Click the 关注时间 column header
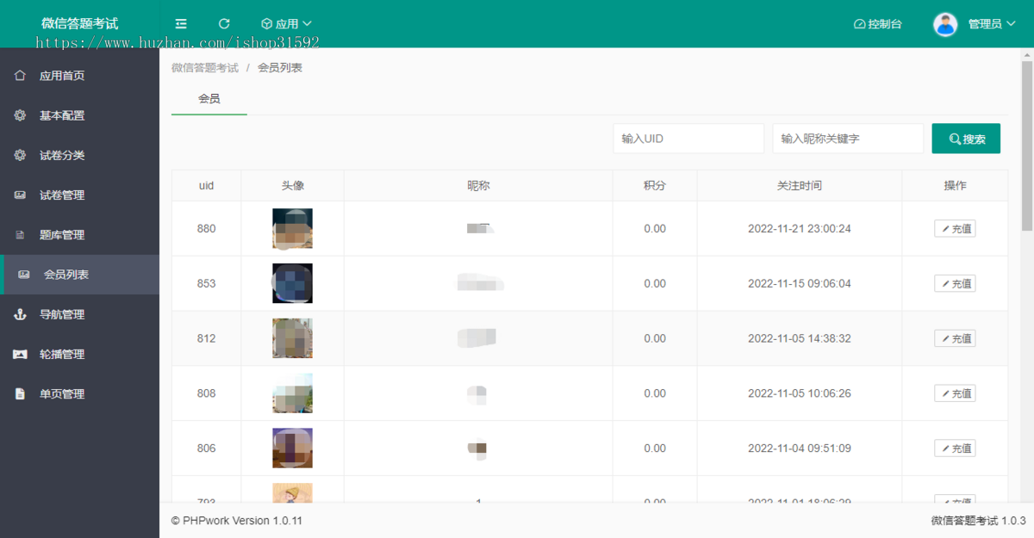This screenshot has height=538, width=1034. pos(800,185)
